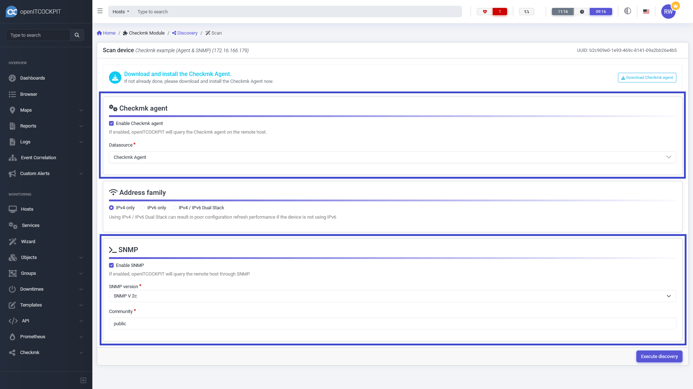Viewport: 693px width, 389px height.
Task: Click the Logs file icon
Action: pos(12,142)
